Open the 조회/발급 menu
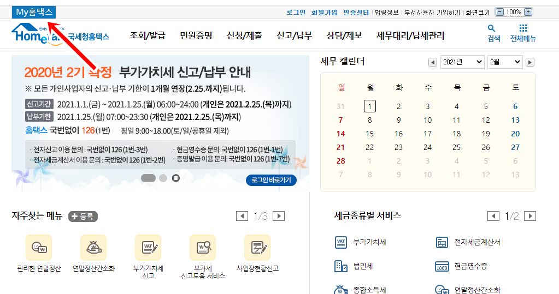Screen dimensions: 559x294 click(148, 35)
